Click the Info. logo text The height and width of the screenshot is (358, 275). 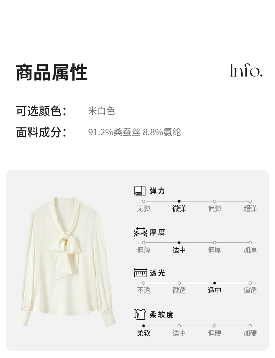(246, 70)
